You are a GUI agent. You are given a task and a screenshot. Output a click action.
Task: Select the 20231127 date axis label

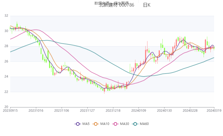[x=87, y=111]
